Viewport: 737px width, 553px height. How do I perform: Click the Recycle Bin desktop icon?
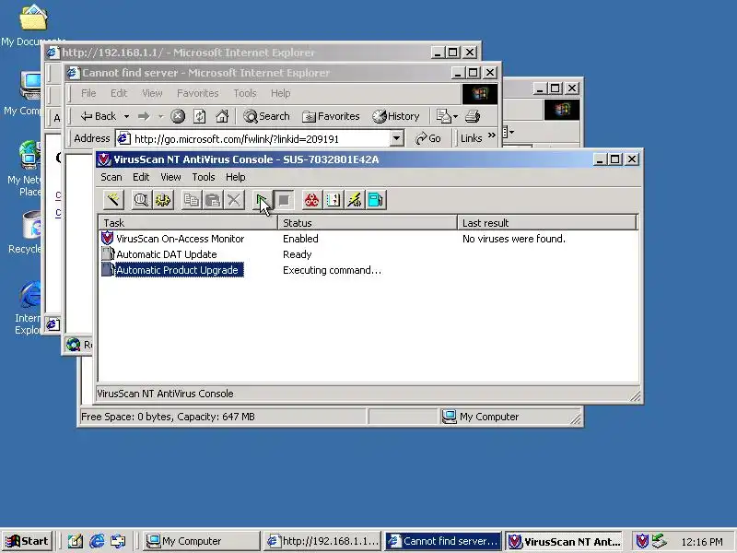31,226
